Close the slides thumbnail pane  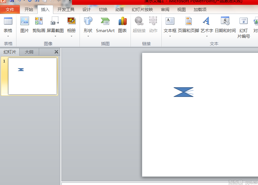[56, 52]
